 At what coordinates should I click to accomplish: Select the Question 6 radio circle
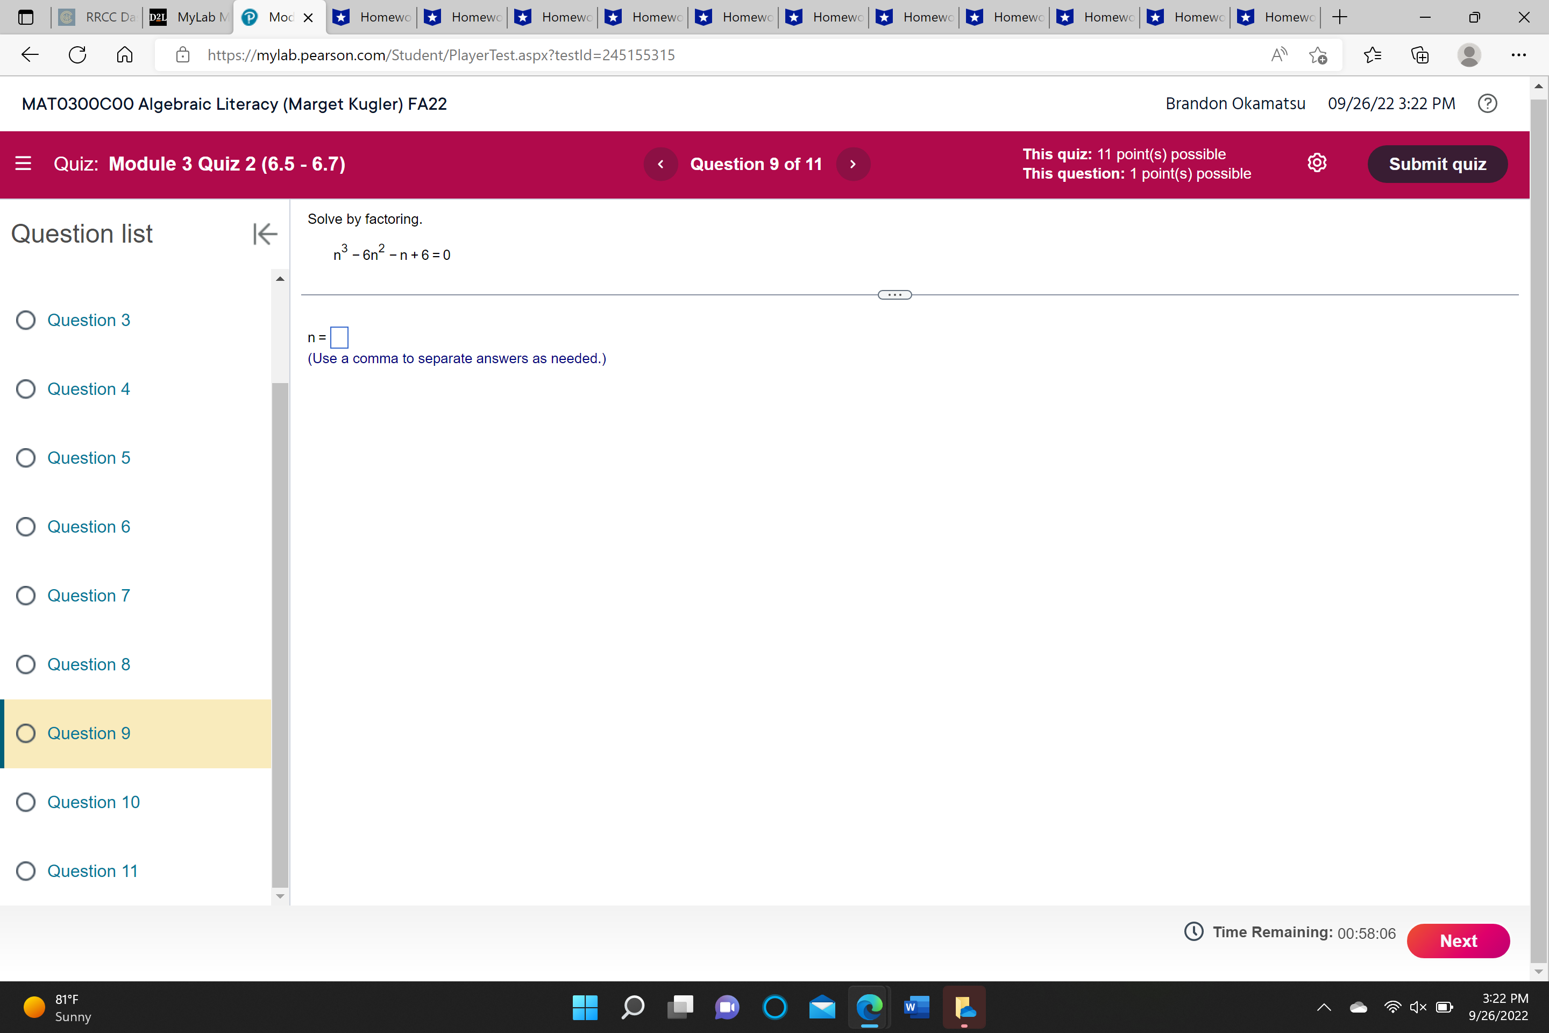click(x=26, y=527)
